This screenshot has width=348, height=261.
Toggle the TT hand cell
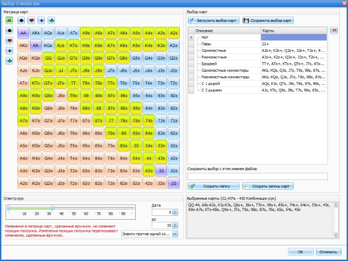(x=74, y=83)
